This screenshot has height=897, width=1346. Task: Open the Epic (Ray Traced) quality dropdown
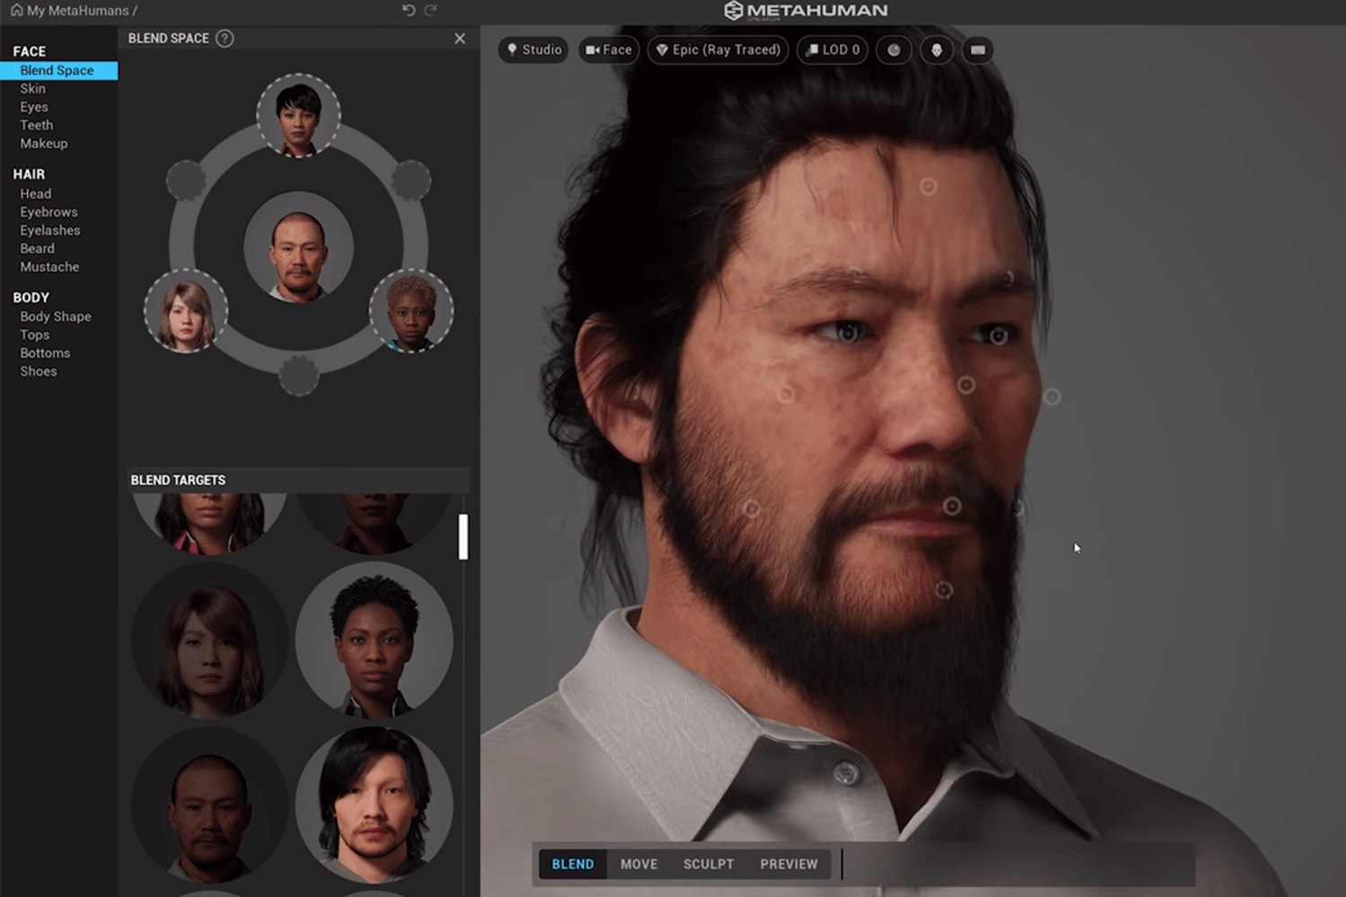718,50
